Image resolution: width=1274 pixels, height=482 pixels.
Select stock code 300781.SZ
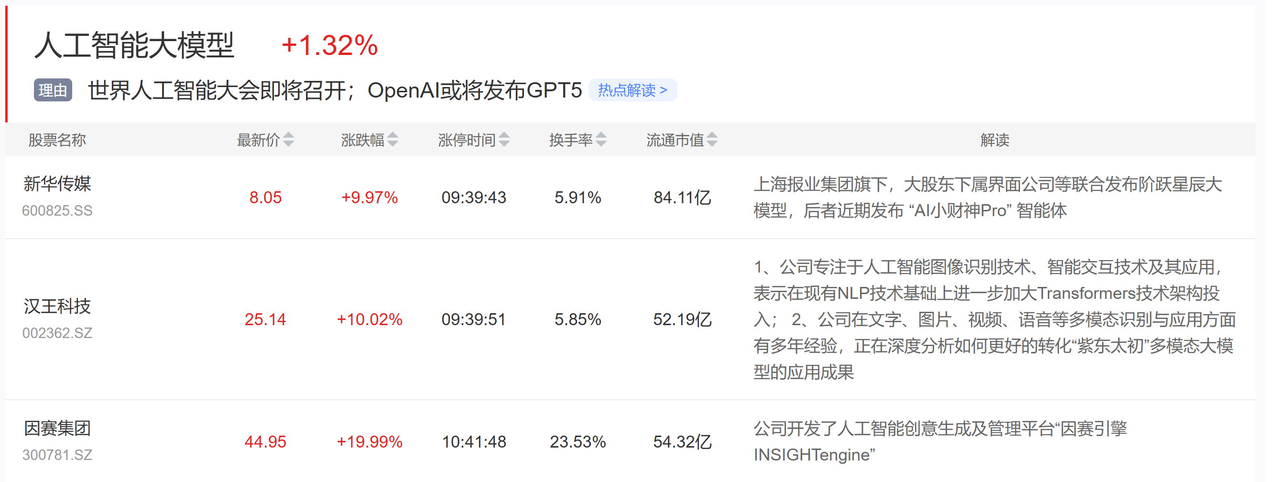pyautogui.click(x=57, y=455)
